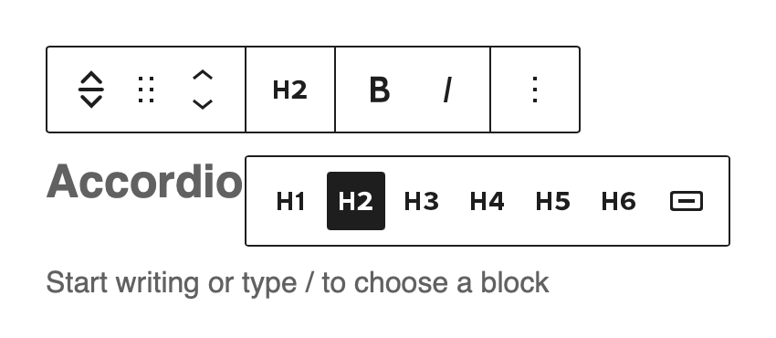776x338 pixels.
Task: Toggle italic formatting with the I icon
Action: [447, 90]
